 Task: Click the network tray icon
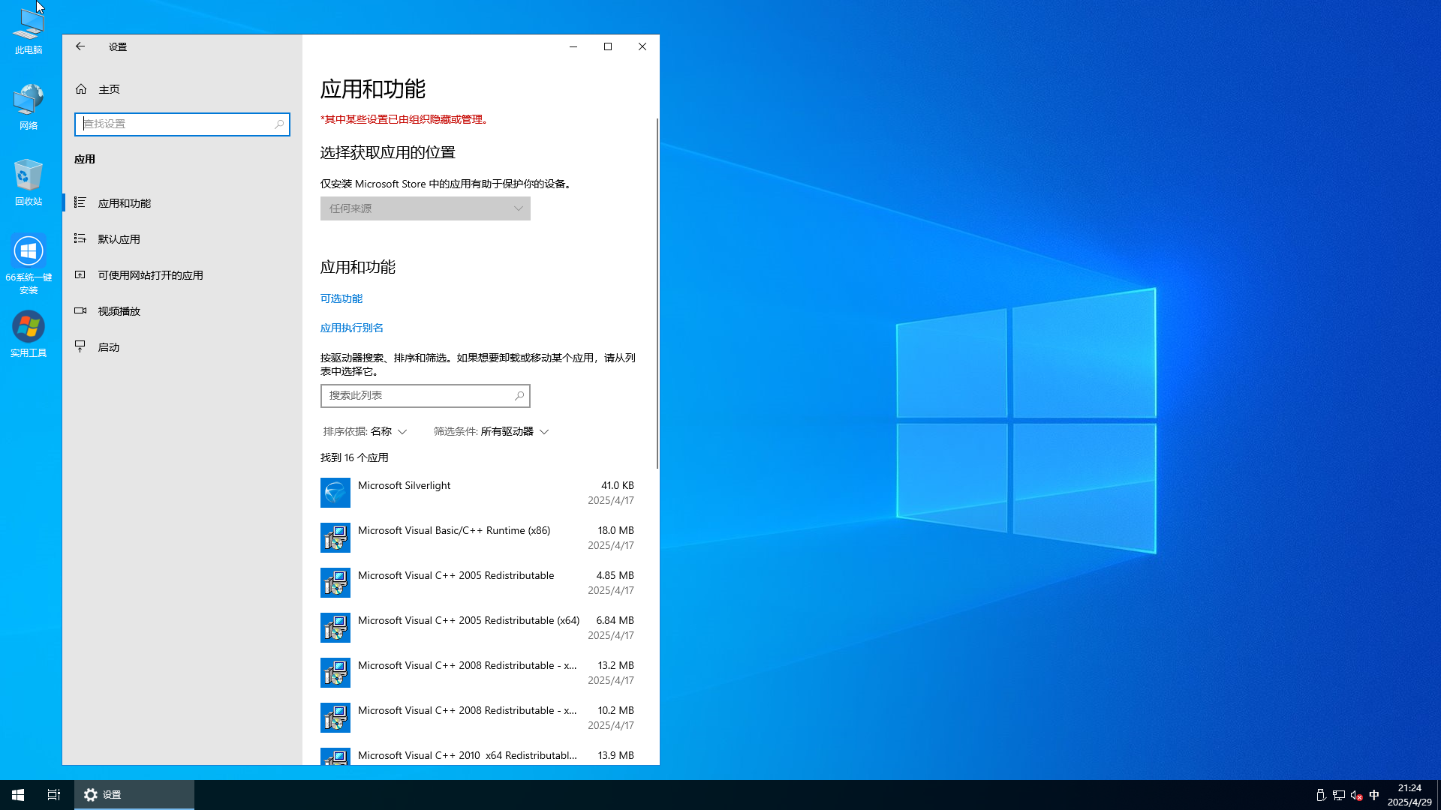[x=1339, y=795]
